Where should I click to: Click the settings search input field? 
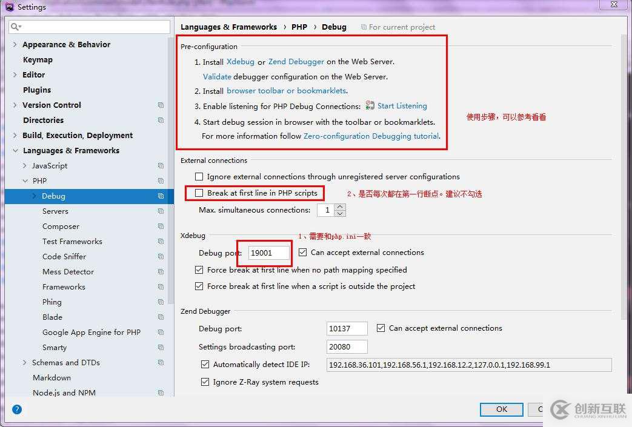pyautogui.click(x=90, y=27)
